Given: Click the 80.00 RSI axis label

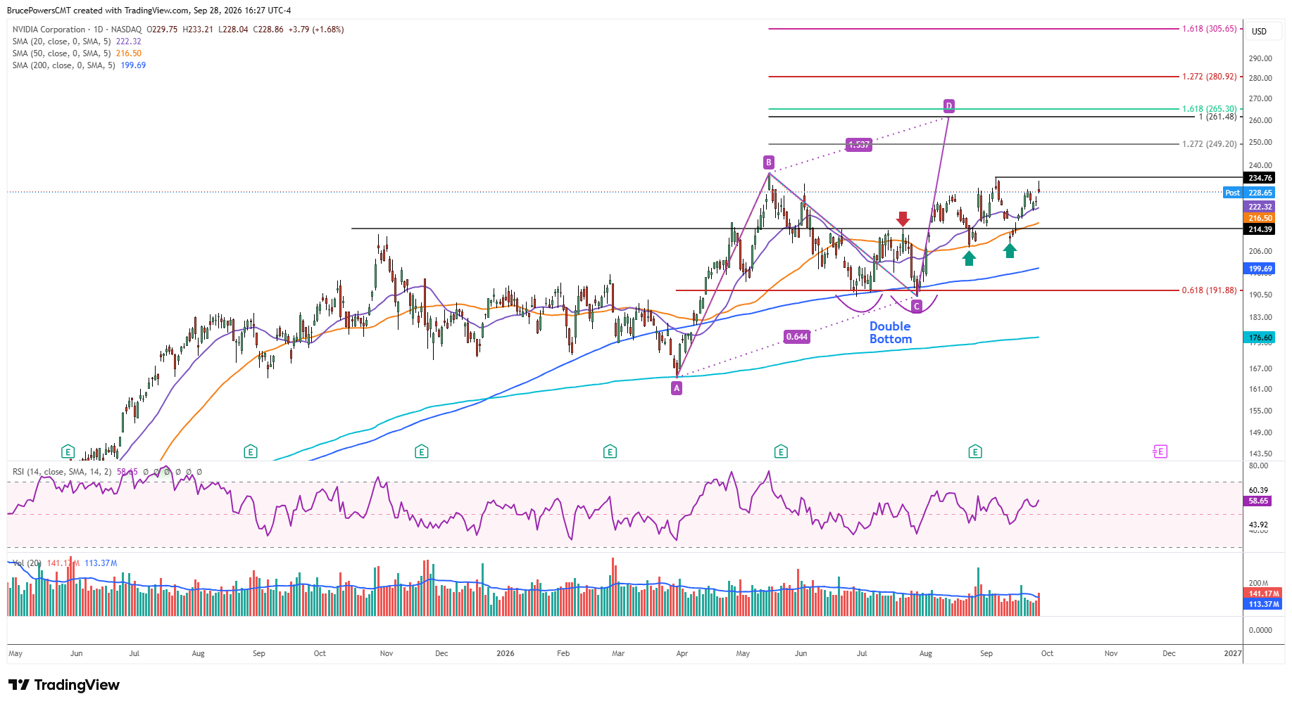Looking at the screenshot, I should pos(1258,466).
